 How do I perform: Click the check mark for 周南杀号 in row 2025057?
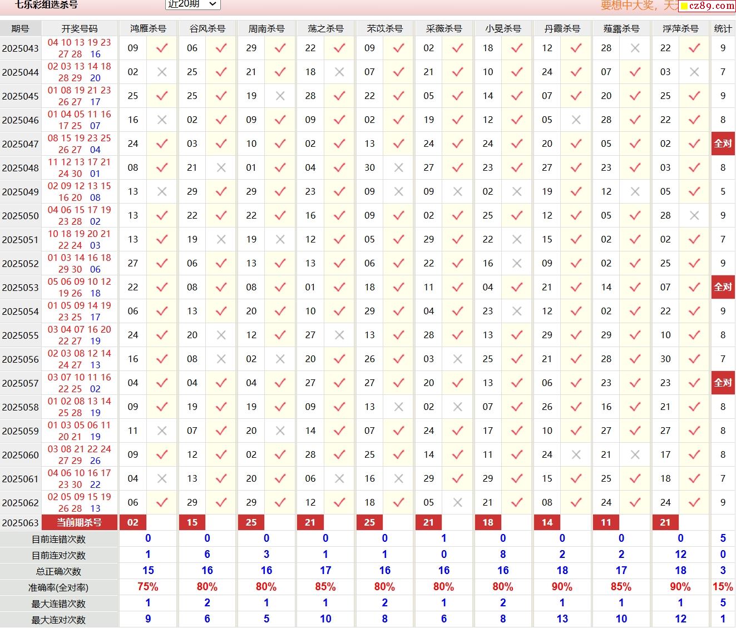point(280,383)
